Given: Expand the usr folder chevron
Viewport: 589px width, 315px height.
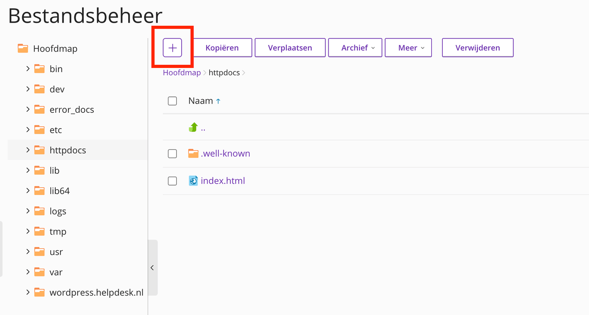Looking at the screenshot, I should (x=28, y=252).
